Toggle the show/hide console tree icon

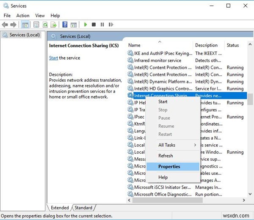coord(25,25)
